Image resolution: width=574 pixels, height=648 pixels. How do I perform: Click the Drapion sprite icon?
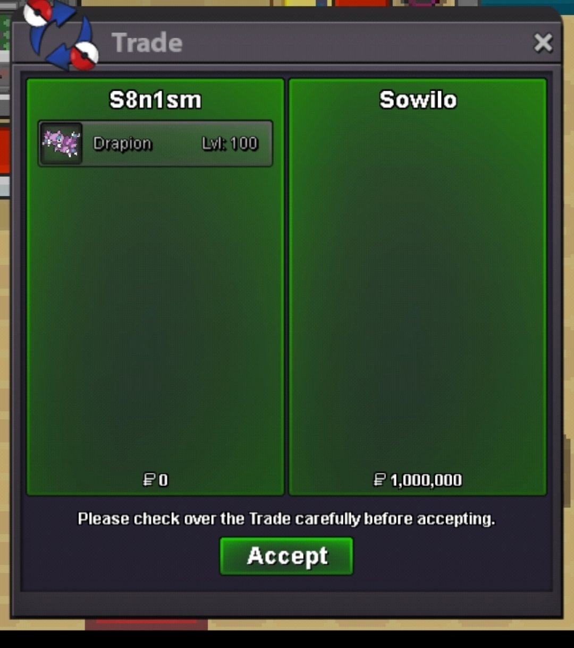(61, 143)
